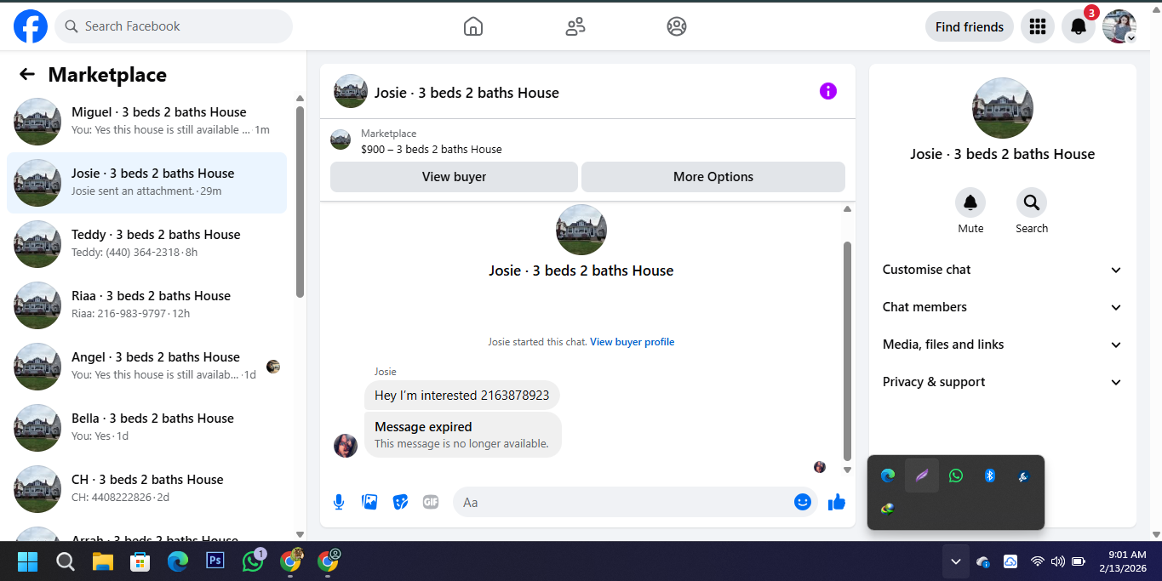1162x581 pixels.
Task: Open the sticker picker icon
Action: tap(400, 502)
